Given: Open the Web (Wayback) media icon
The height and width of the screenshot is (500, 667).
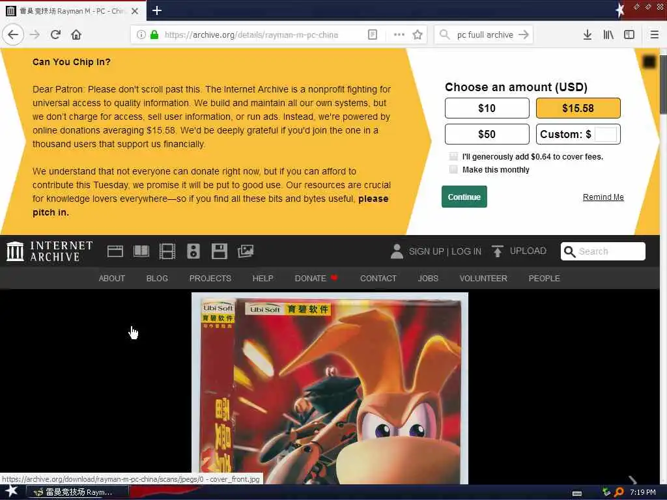Looking at the screenshot, I should click(115, 251).
